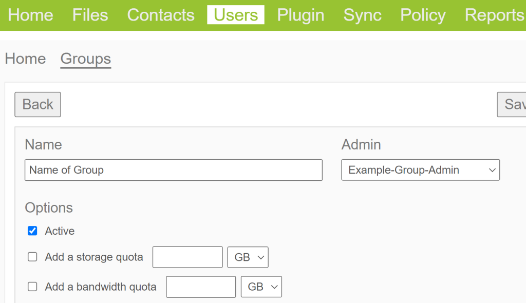This screenshot has height=303, width=526.
Task: Disable the Active checkbox
Action: coord(32,231)
